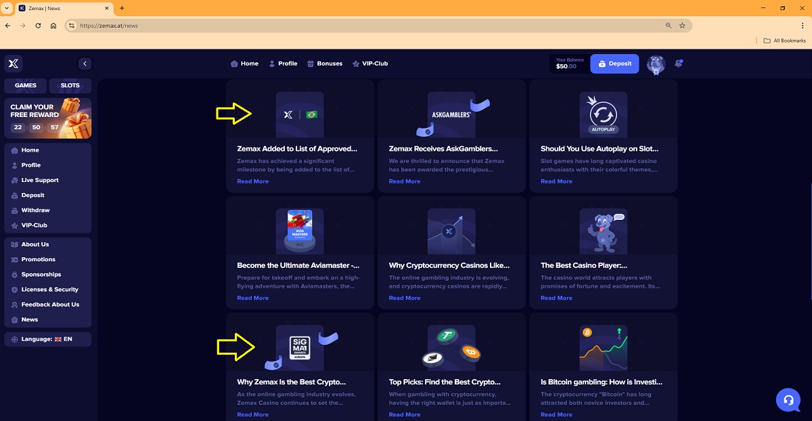Click the user avatar icon
The height and width of the screenshot is (421, 812).
click(x=655, y=64)
